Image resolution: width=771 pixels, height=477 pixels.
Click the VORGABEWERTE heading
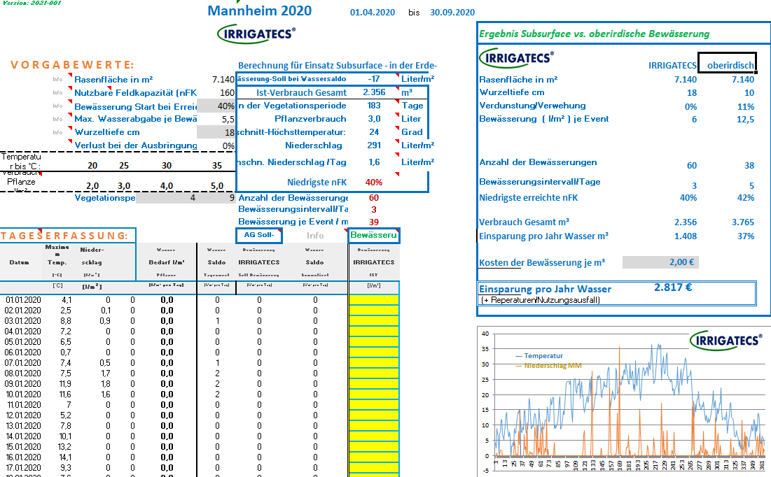tap(72, 65)
